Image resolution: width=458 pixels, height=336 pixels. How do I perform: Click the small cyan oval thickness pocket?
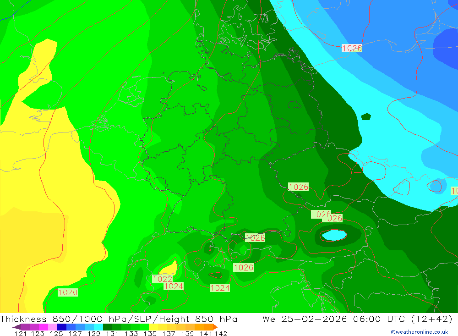(334, 235)
